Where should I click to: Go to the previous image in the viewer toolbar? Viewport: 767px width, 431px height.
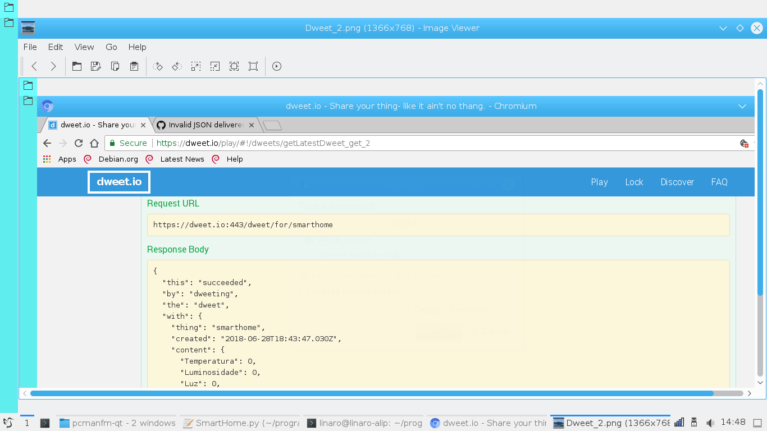pyautogui.click(x=34, y=66)
